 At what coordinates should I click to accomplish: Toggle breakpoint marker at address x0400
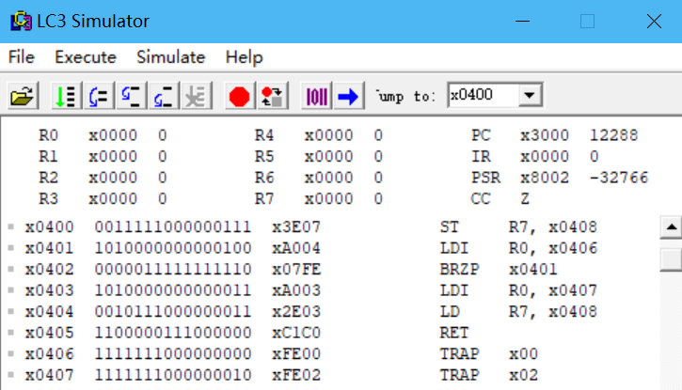pyautogui.click(x=11, y=226)
